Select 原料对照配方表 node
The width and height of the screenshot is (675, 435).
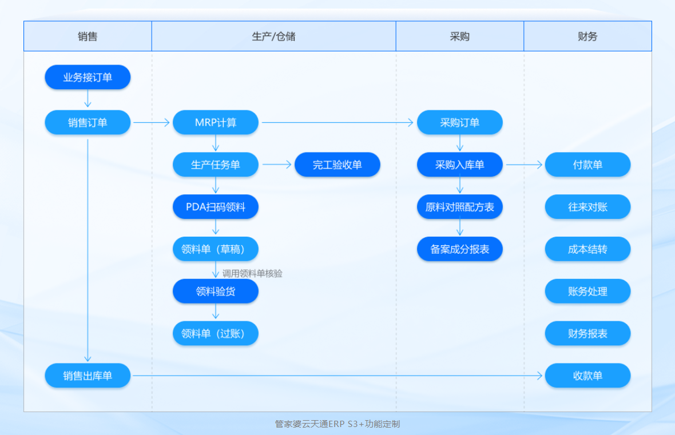(459, 207)
